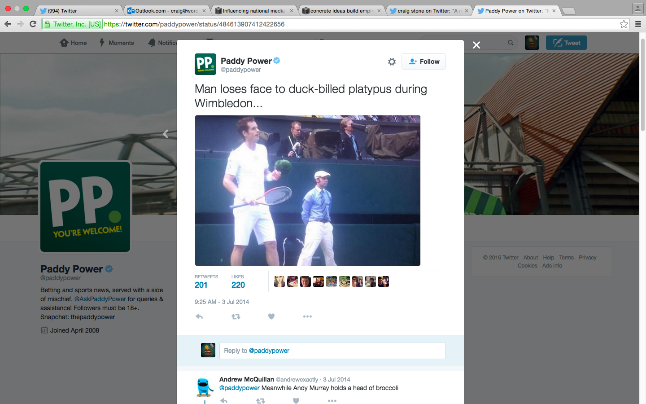Retweet the Paddy Power tweet
The image size is (646, 404).
point(236,316)
